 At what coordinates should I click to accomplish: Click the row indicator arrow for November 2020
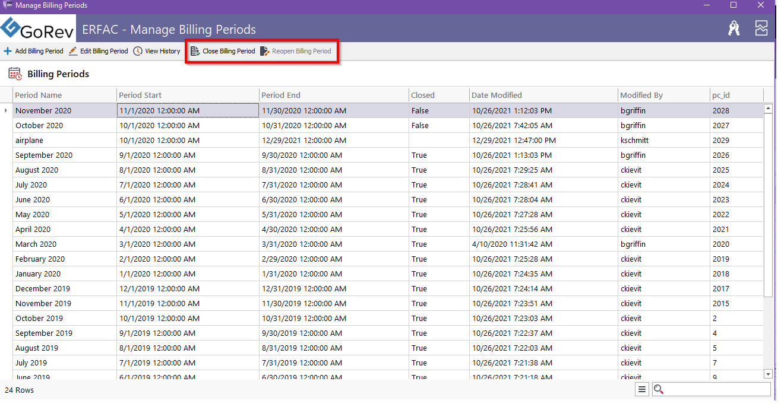(x=7, y=110)
